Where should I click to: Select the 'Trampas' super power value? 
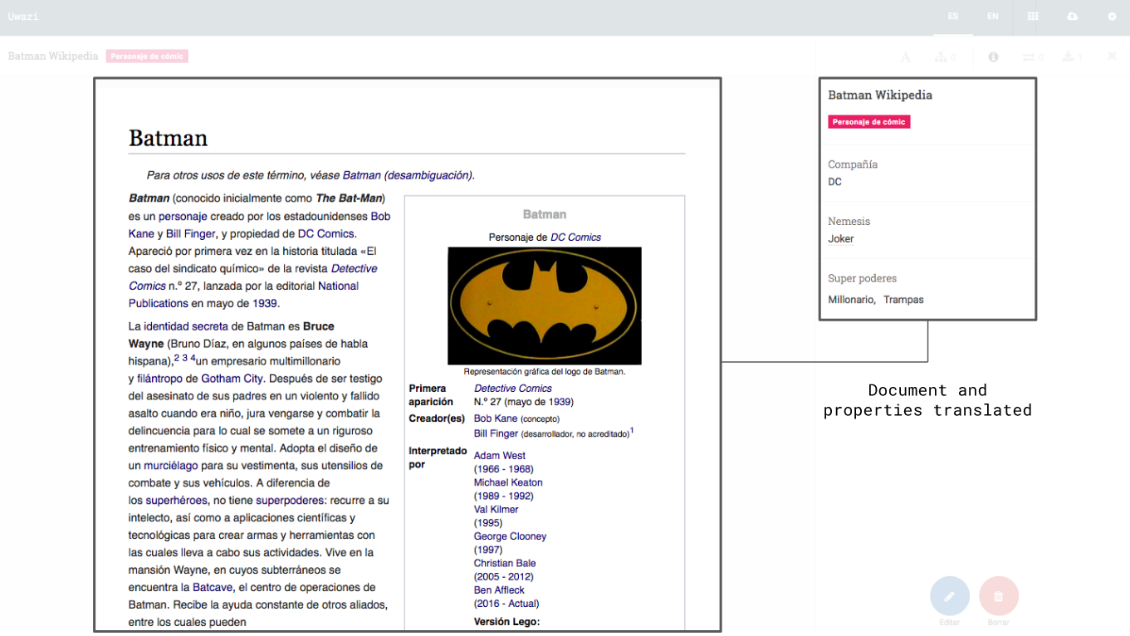tap(903, 300)
